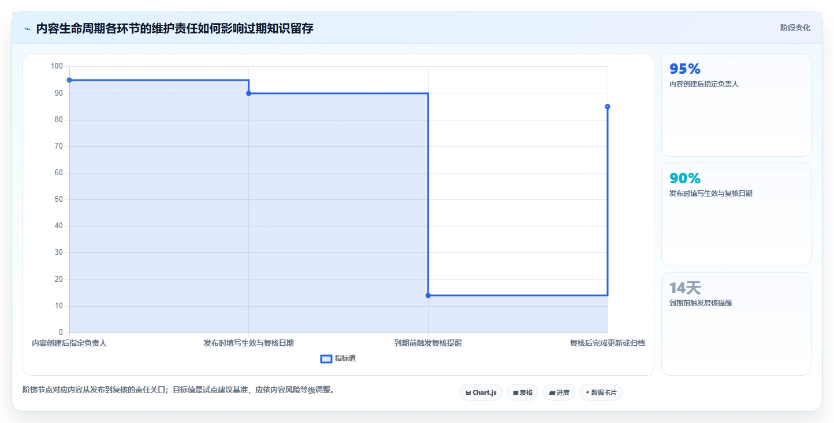The width and height of the screenshot is (834, 423).
Task: Click the 指标值 legend color box
Action: pyautogui.click(x=326, y=358)
